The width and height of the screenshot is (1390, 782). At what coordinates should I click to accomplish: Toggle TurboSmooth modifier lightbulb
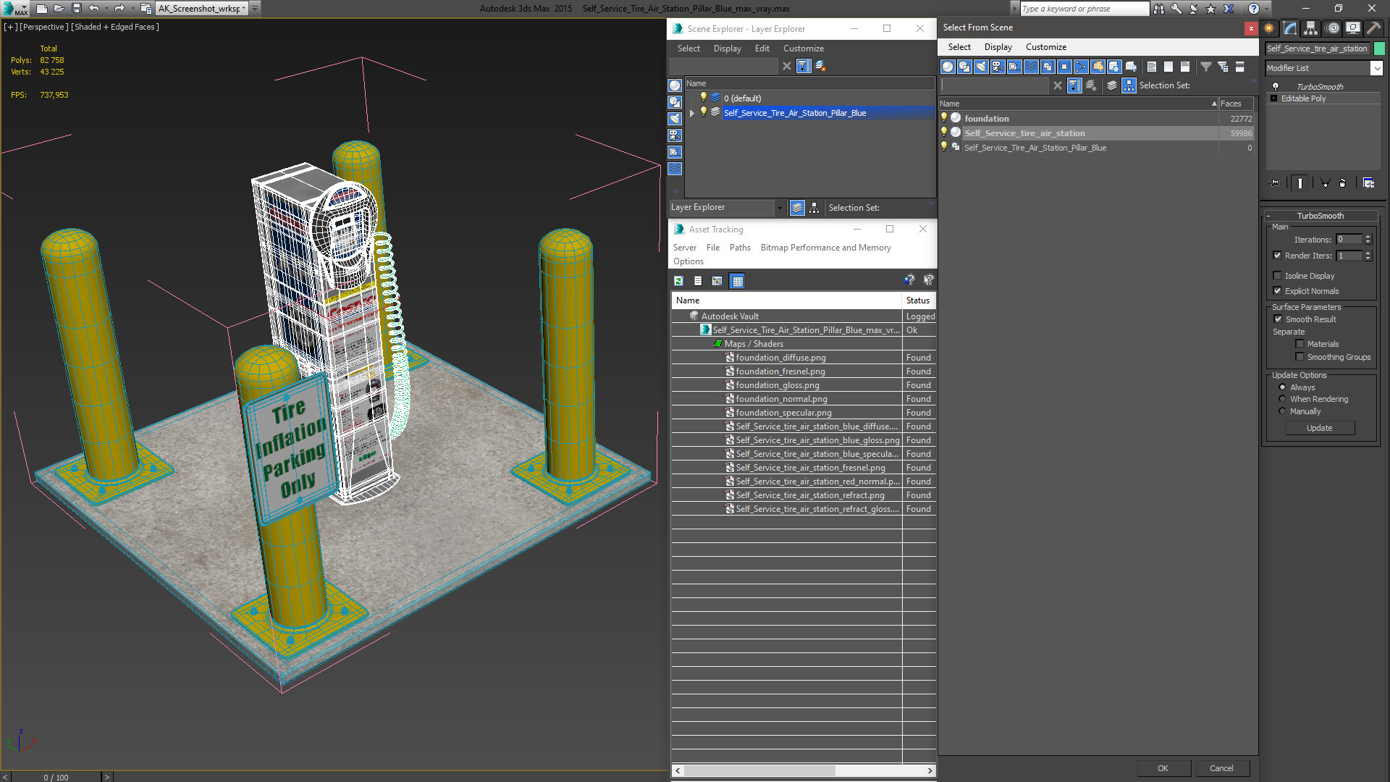[1276, 86]
